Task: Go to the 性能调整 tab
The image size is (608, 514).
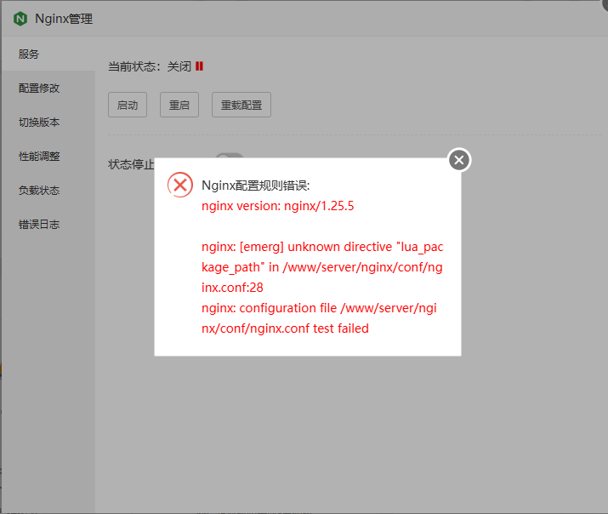Action: tap(48, 157)
